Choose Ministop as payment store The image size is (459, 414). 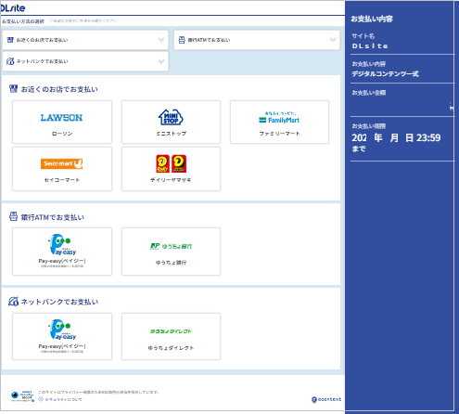(171, 122)
